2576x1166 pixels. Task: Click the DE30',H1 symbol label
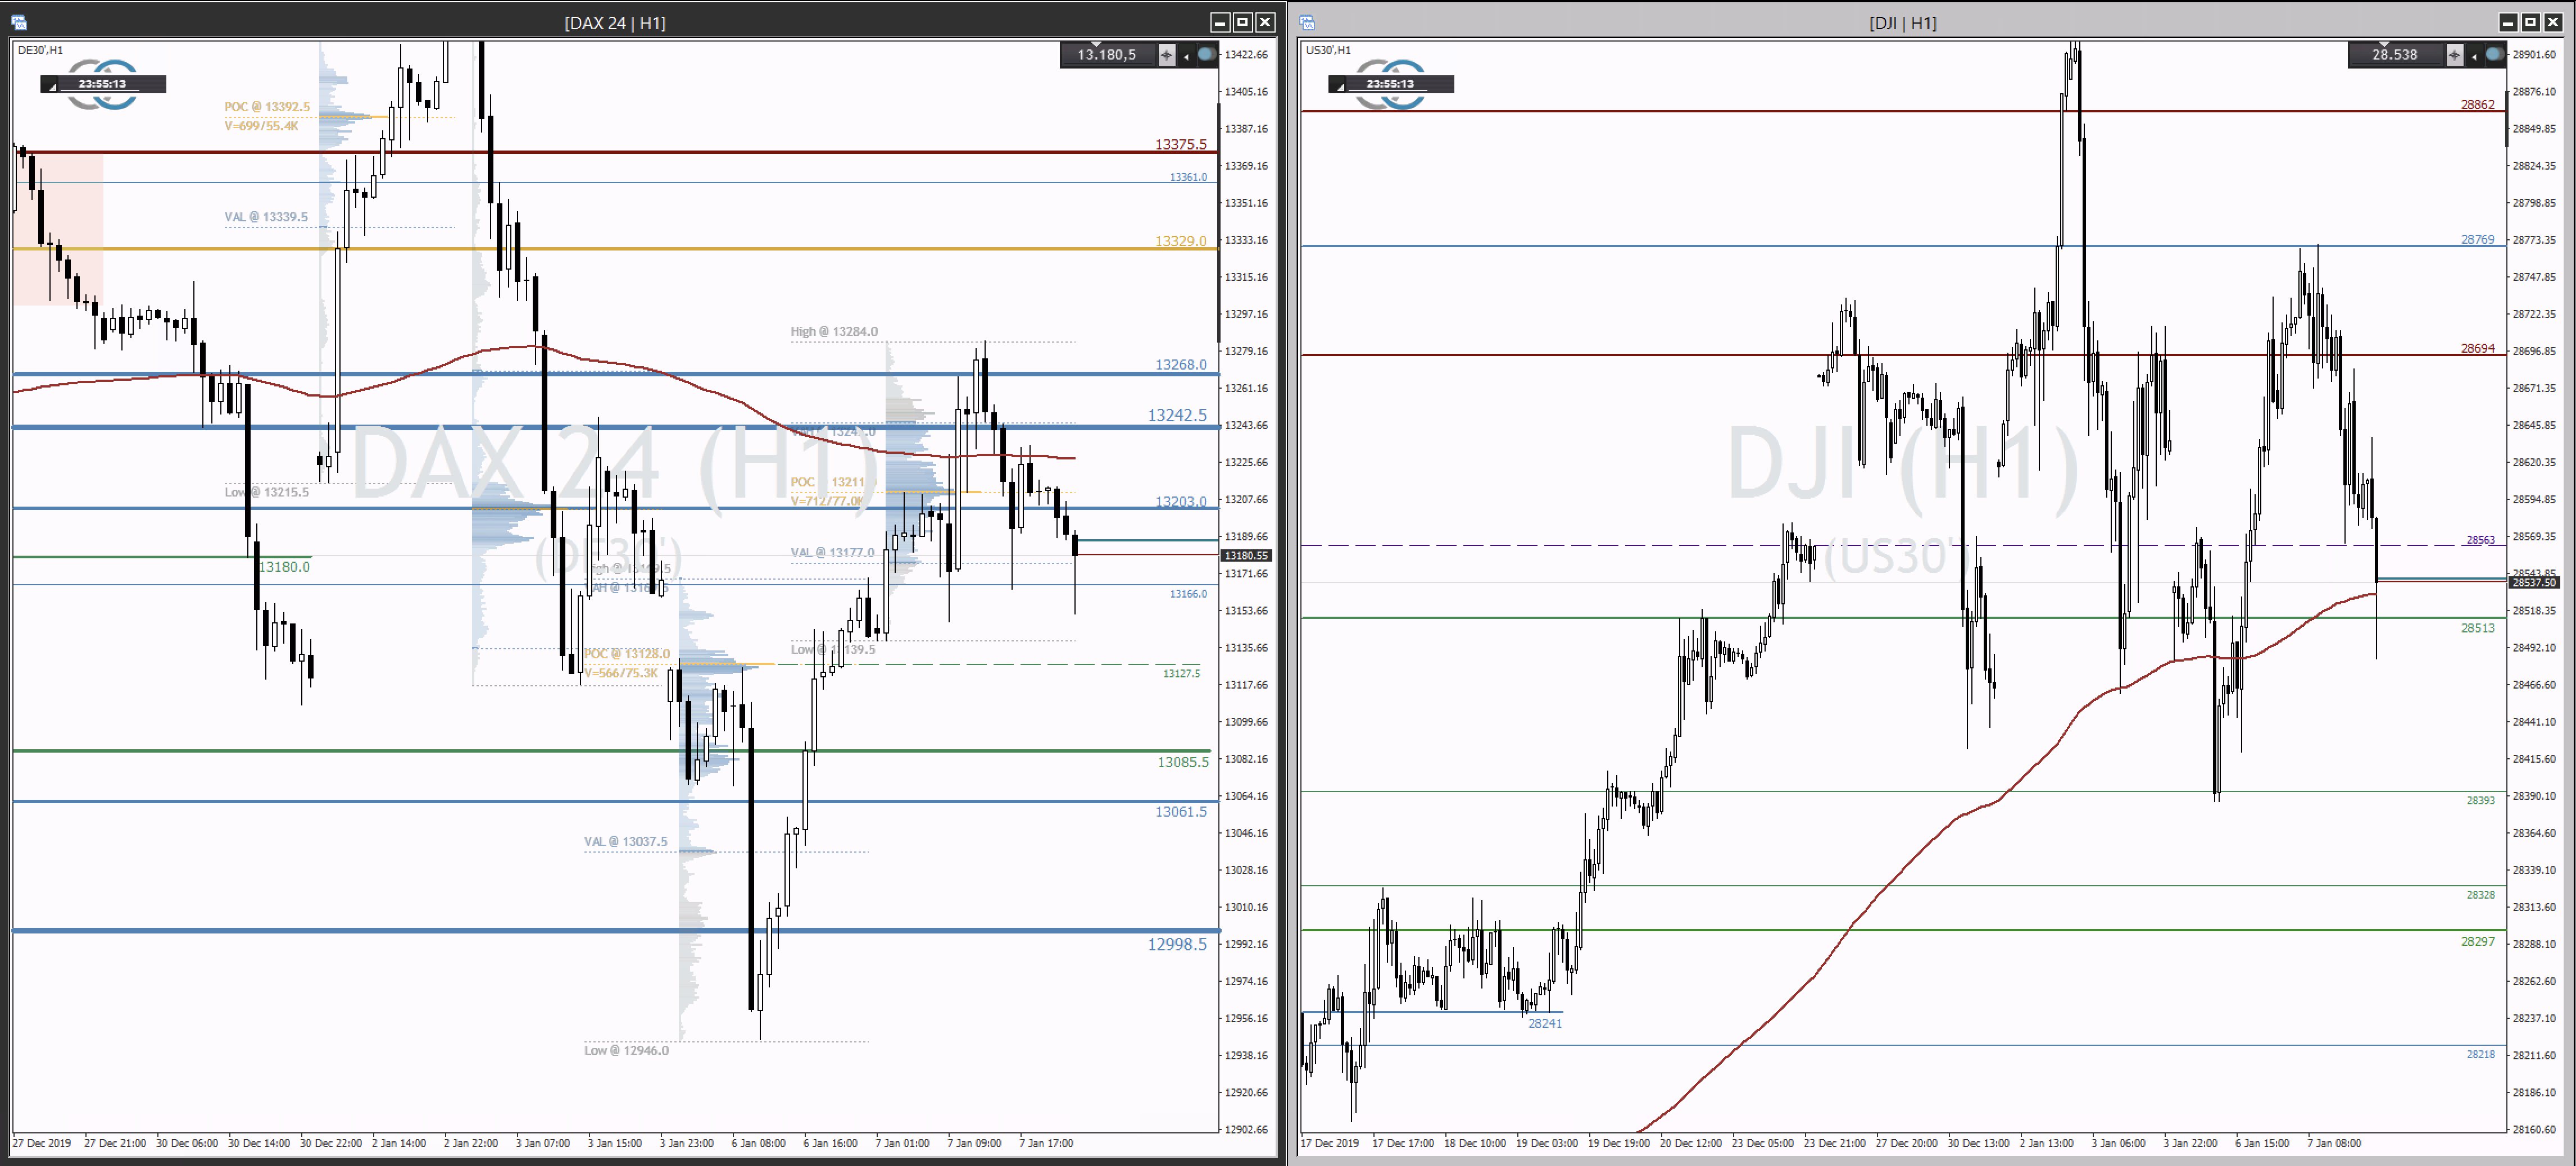tap(40, 50)
